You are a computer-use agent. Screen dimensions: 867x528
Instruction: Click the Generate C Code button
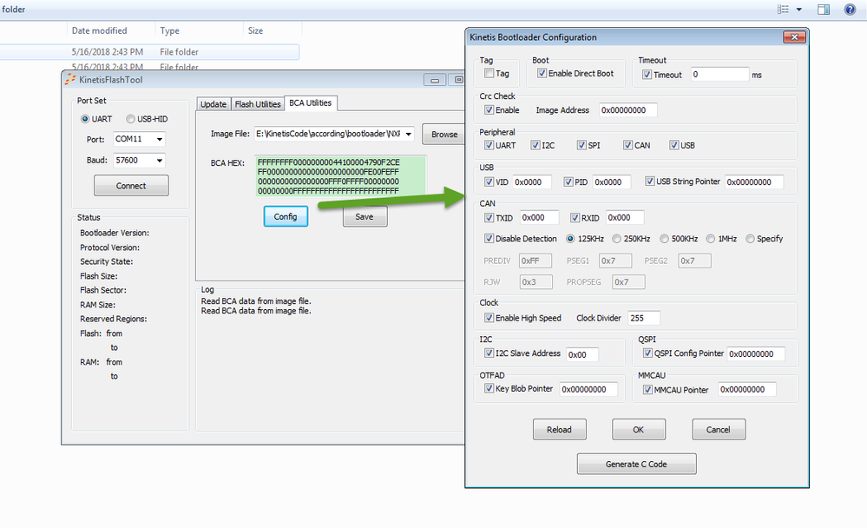click(636, 464)
